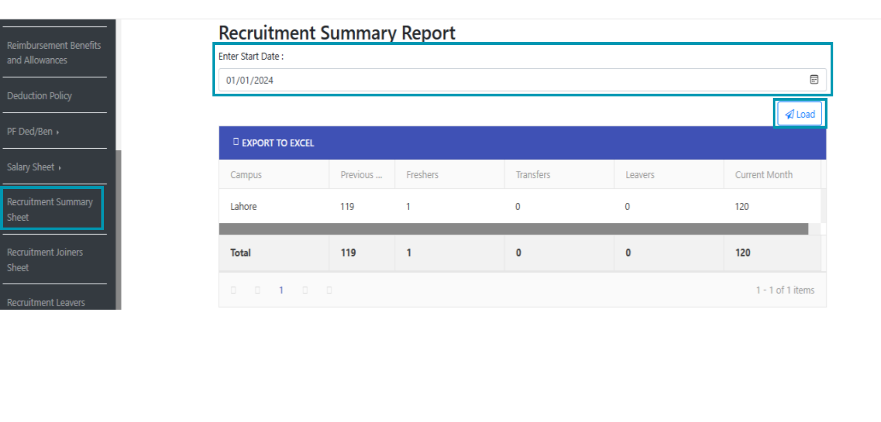Screen dimensions: 881x422
Task: Click the '1 - 1 of 1 items' text
Action: point(785,290)
